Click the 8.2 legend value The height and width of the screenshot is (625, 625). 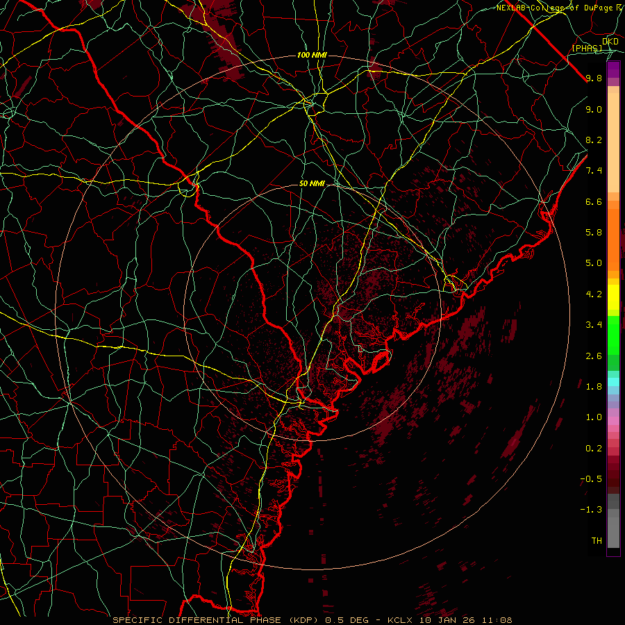click(594, 140)
